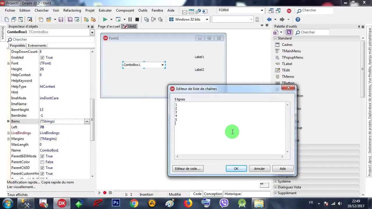Open the Fichier menu
Viewport: 372px width, 209px height.
coord(10,10)
